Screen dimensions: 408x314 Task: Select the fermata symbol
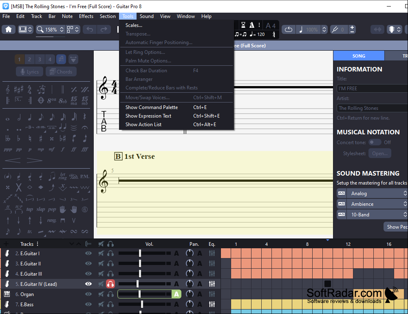(84, 128)
